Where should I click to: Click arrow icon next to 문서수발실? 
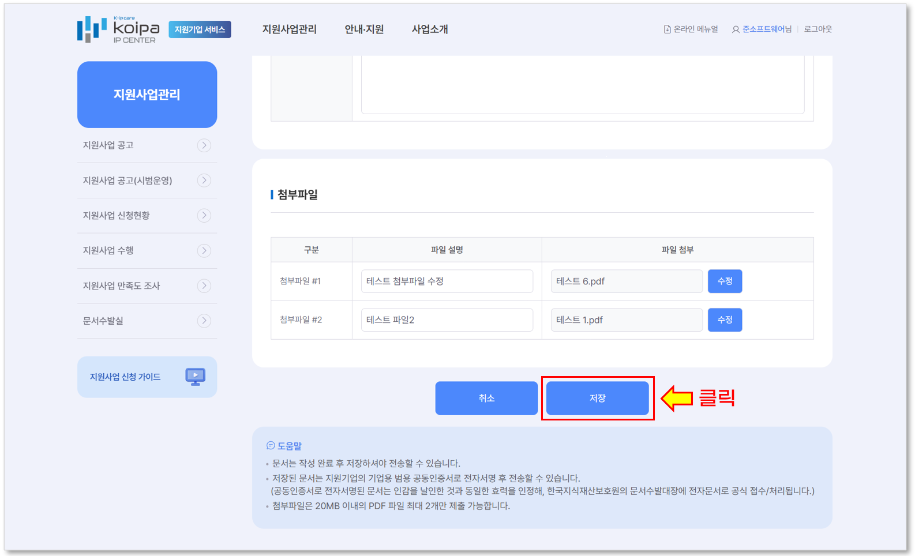(204, 321)
